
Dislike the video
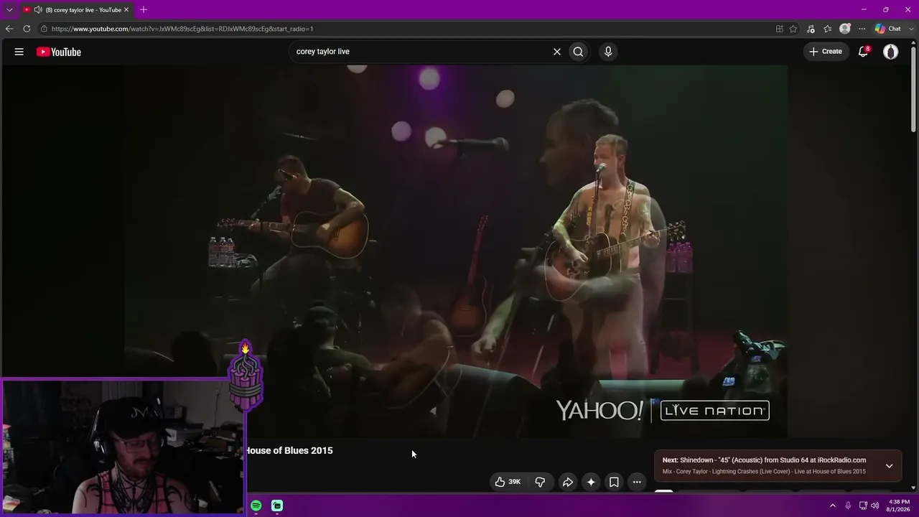(x=540, y=482)
